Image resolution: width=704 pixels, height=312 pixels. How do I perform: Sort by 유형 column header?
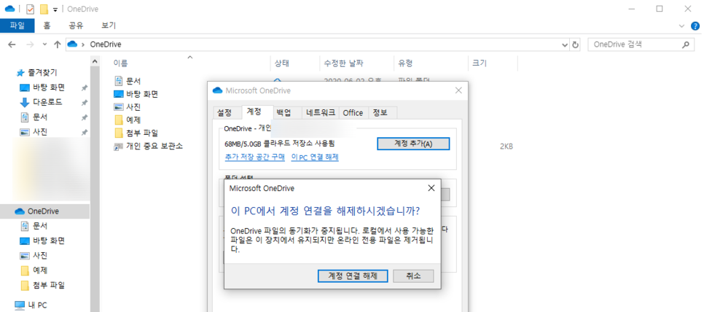405,63
